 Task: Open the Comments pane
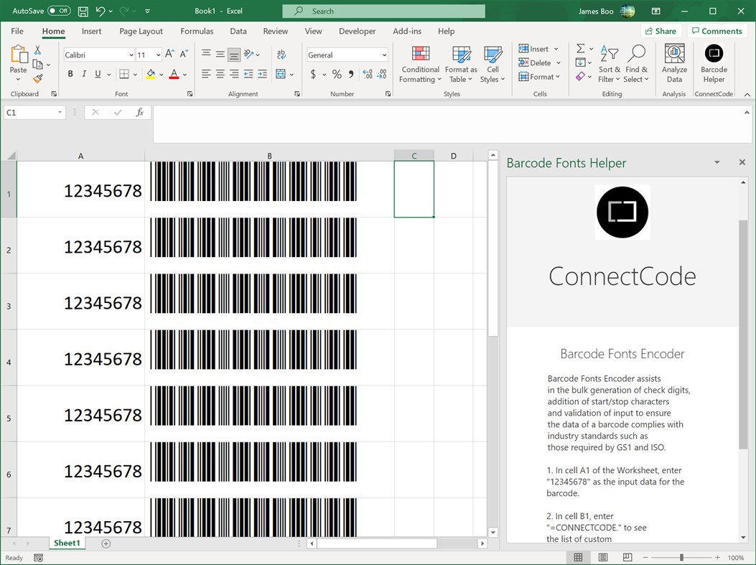717,31
